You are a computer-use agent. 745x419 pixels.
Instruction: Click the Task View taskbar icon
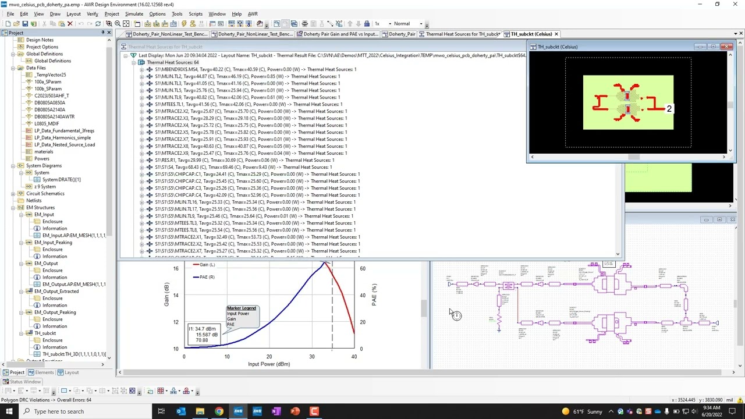tap(161, 411)
